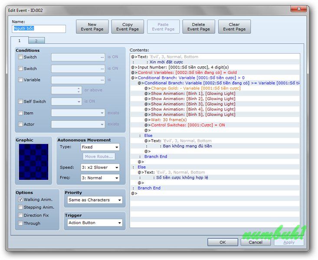318x260 pixels.
Task: Click the Clear Event Page button
Action: 234,27
